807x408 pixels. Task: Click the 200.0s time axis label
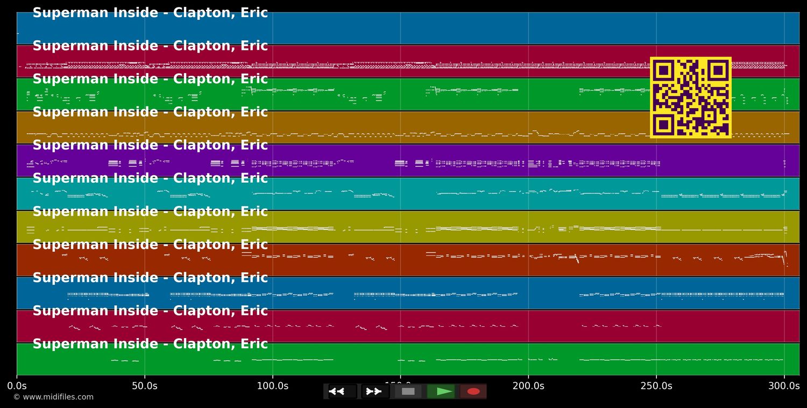pos(528,385)
